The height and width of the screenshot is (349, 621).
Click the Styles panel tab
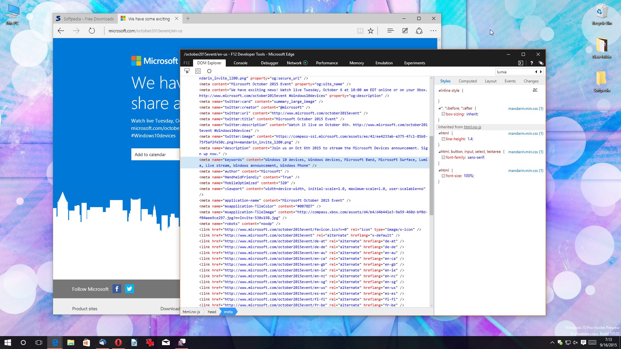pos(445,81)
